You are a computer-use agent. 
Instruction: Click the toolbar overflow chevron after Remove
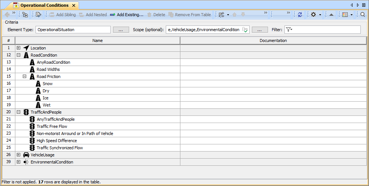tap(266, 13)
